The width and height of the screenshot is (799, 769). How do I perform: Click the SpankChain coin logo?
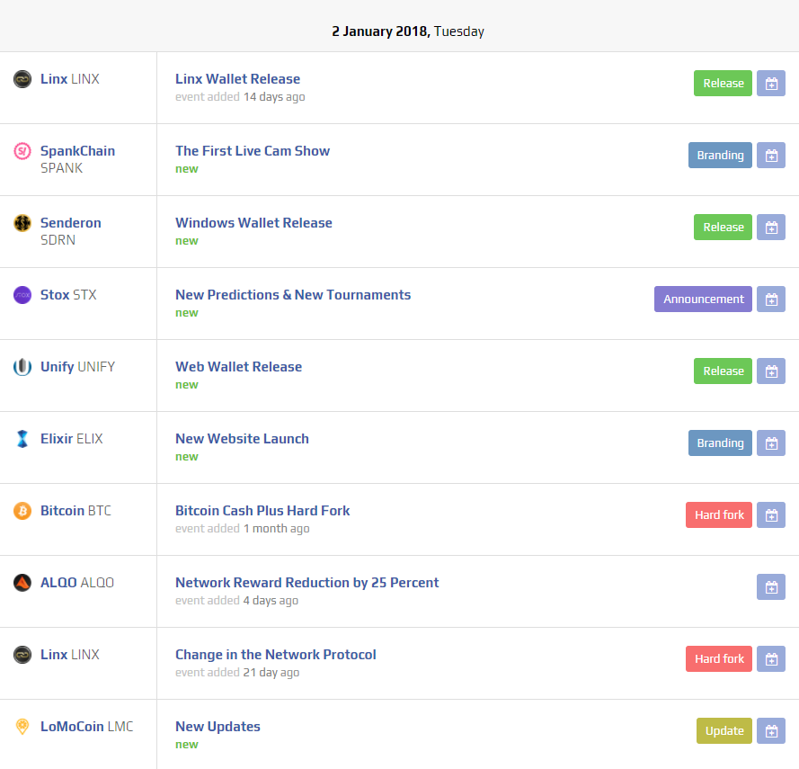click(x=22, y=151)
